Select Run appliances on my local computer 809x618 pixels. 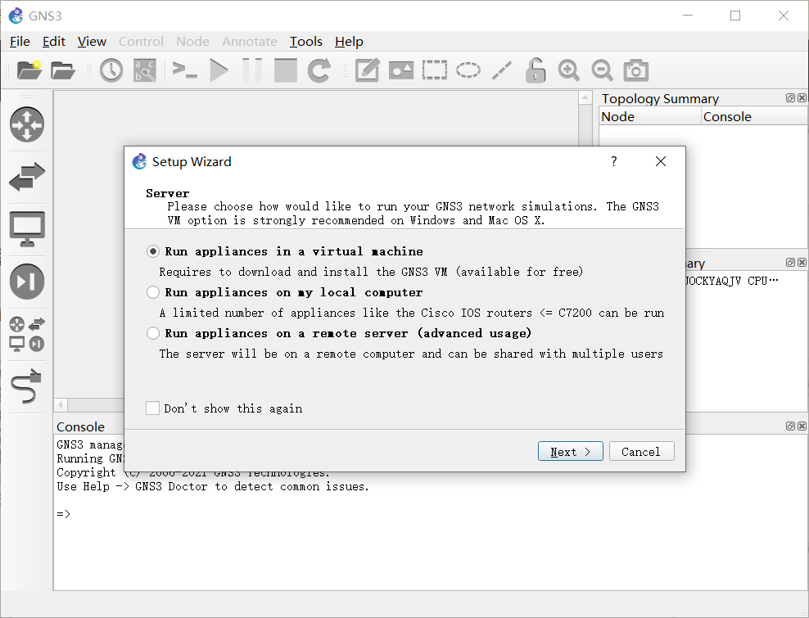click(285, 292)
